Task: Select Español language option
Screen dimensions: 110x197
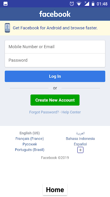Action: coord(80,144)
